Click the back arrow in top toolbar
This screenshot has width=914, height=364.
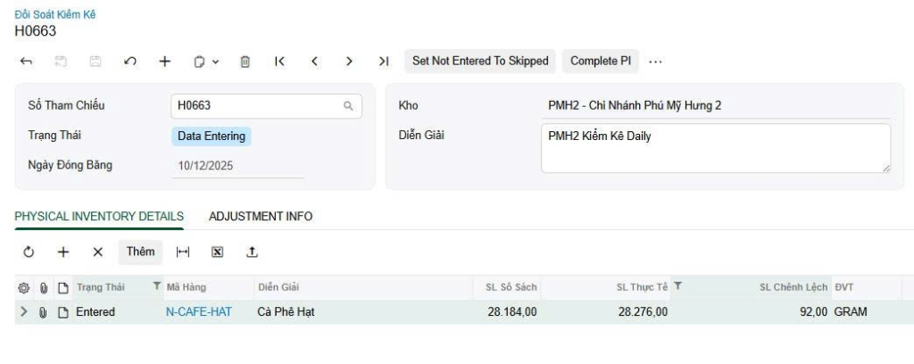[27, 62]
